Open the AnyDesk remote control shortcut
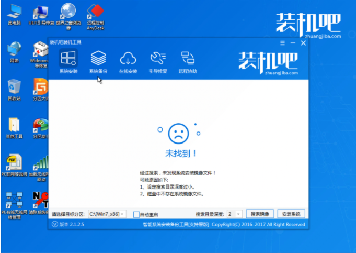The width and height of the screenshot is (356, 253). [x=95, y=13]
